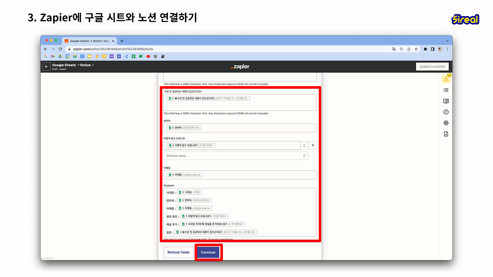Screen dimensions: 493x277
Task: Select the '채널 추가' value pill in Content
Action: pyautogui.click(x=212, y=224)
